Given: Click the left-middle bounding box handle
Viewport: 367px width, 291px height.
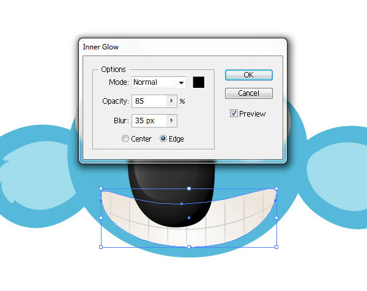Looking at the screenshot, I should [101, 218].
